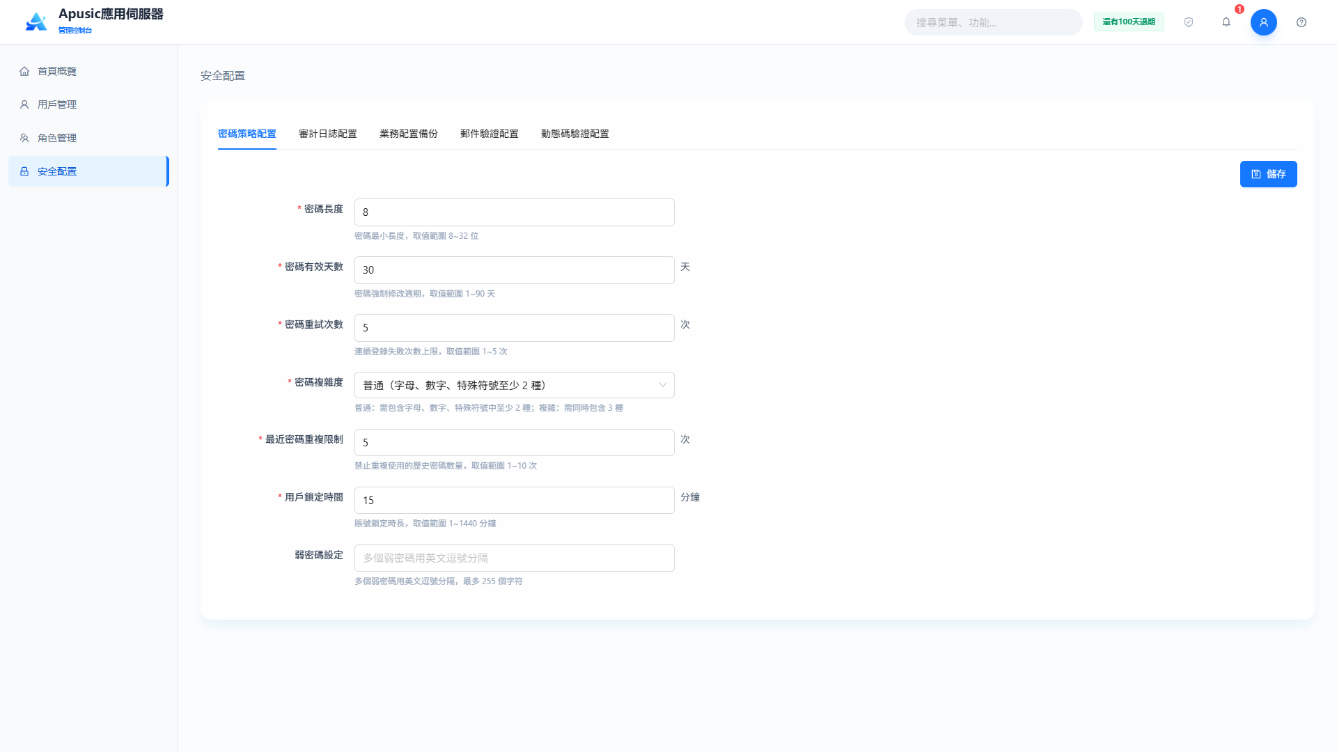
Task: Open 角色管理 in the sidebar
Action: (88, 138)
